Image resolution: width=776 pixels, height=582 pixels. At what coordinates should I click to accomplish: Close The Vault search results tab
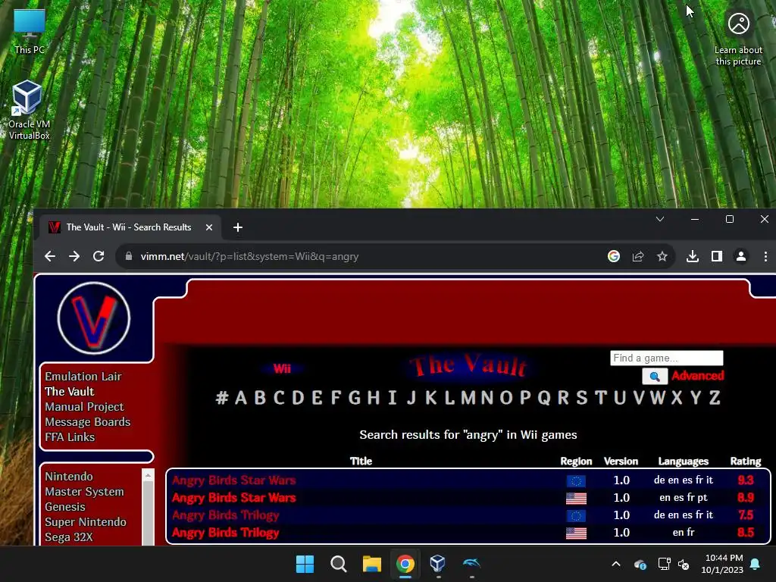click(x=209, y=227)
